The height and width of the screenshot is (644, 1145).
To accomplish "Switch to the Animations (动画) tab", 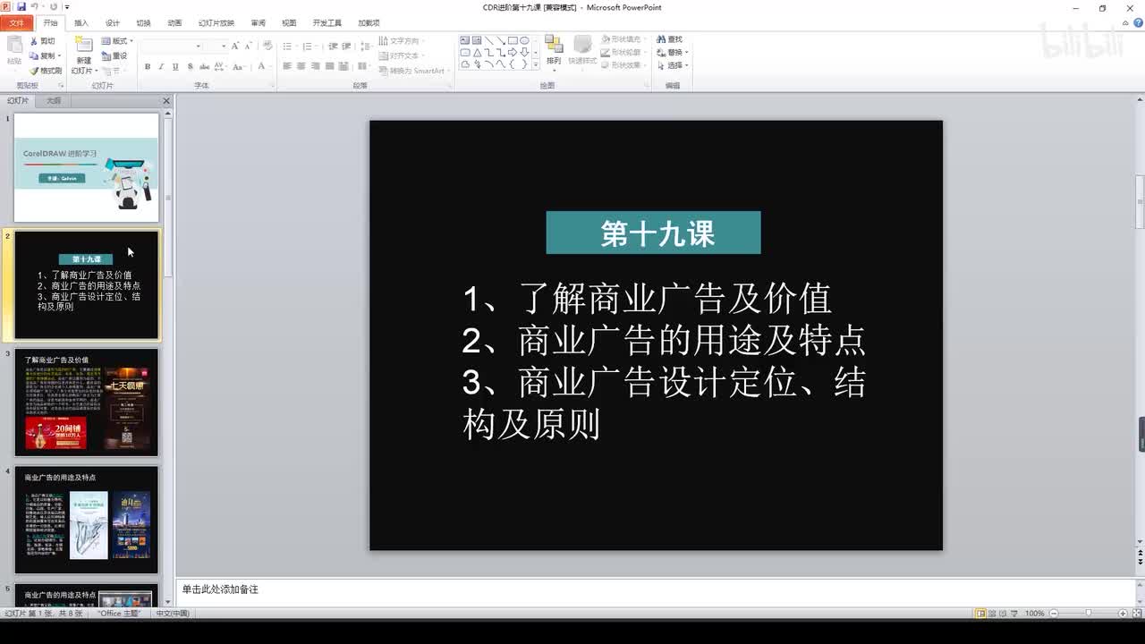I will point(174,23).
